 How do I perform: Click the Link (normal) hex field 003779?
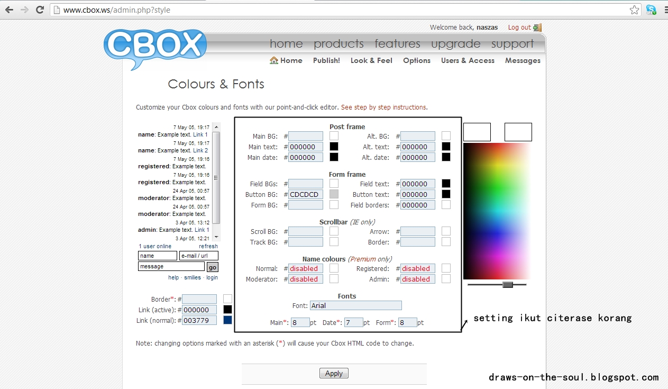click(199, 320)
